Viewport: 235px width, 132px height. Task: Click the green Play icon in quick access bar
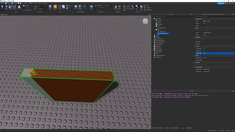[16, 3]
